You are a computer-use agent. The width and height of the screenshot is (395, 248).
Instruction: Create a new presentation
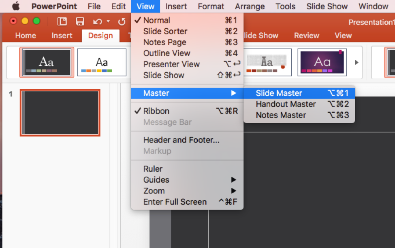click(x=62, y=21)
